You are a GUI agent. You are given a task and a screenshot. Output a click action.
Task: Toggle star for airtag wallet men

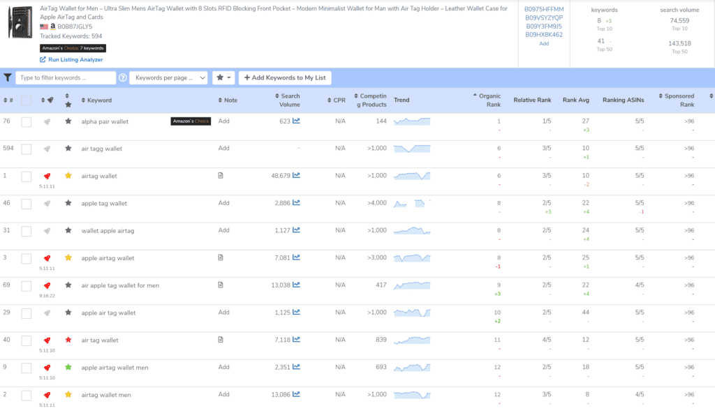(68, 394)
